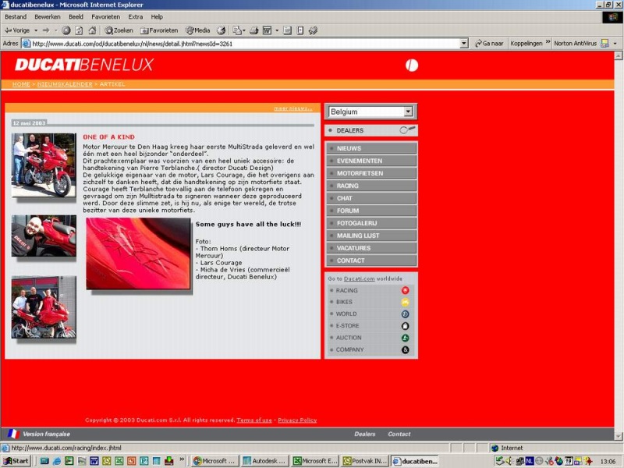Click the Stop loading toolbar icon
Viewport: 624px width, 468px height.
coord(66,30)
